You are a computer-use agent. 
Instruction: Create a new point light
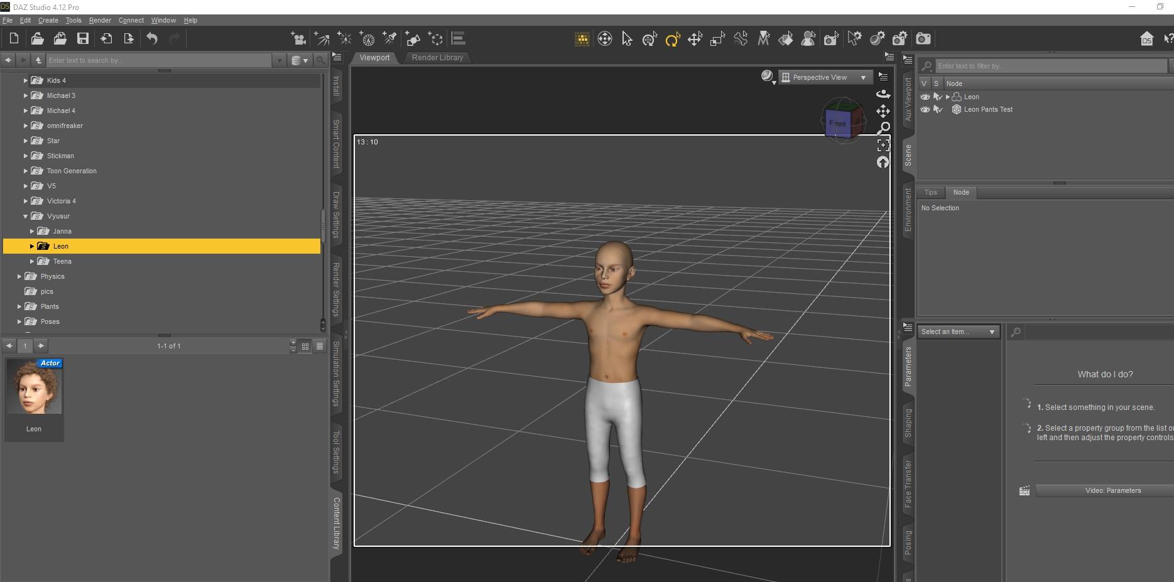pyautogui.click(x=344, y=39)
